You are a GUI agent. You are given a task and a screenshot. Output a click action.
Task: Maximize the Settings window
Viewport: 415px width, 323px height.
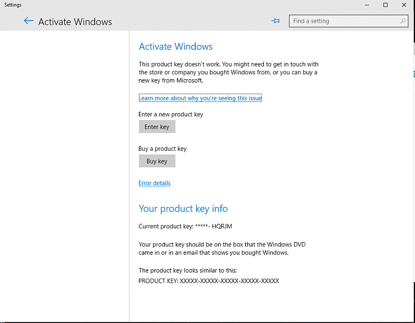pyautogui.click(x=385, y=5)
